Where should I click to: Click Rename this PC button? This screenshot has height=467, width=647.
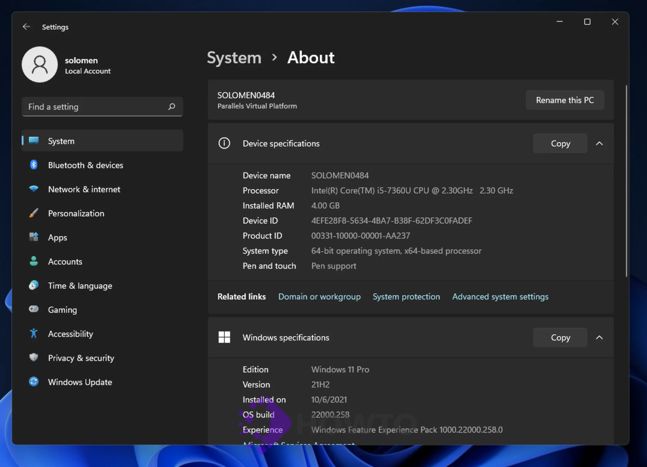565,100
